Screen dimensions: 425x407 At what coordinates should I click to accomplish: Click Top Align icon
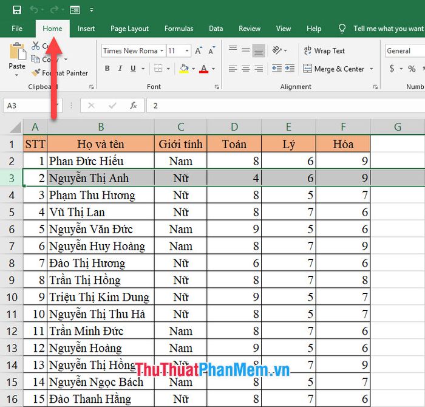[233, 49]
